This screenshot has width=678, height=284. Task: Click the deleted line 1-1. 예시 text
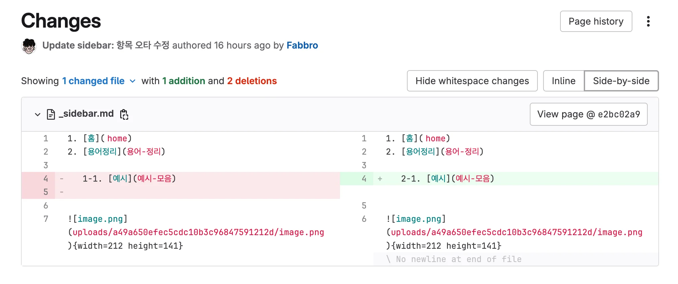pyautogui.click(x=129, y=179)
